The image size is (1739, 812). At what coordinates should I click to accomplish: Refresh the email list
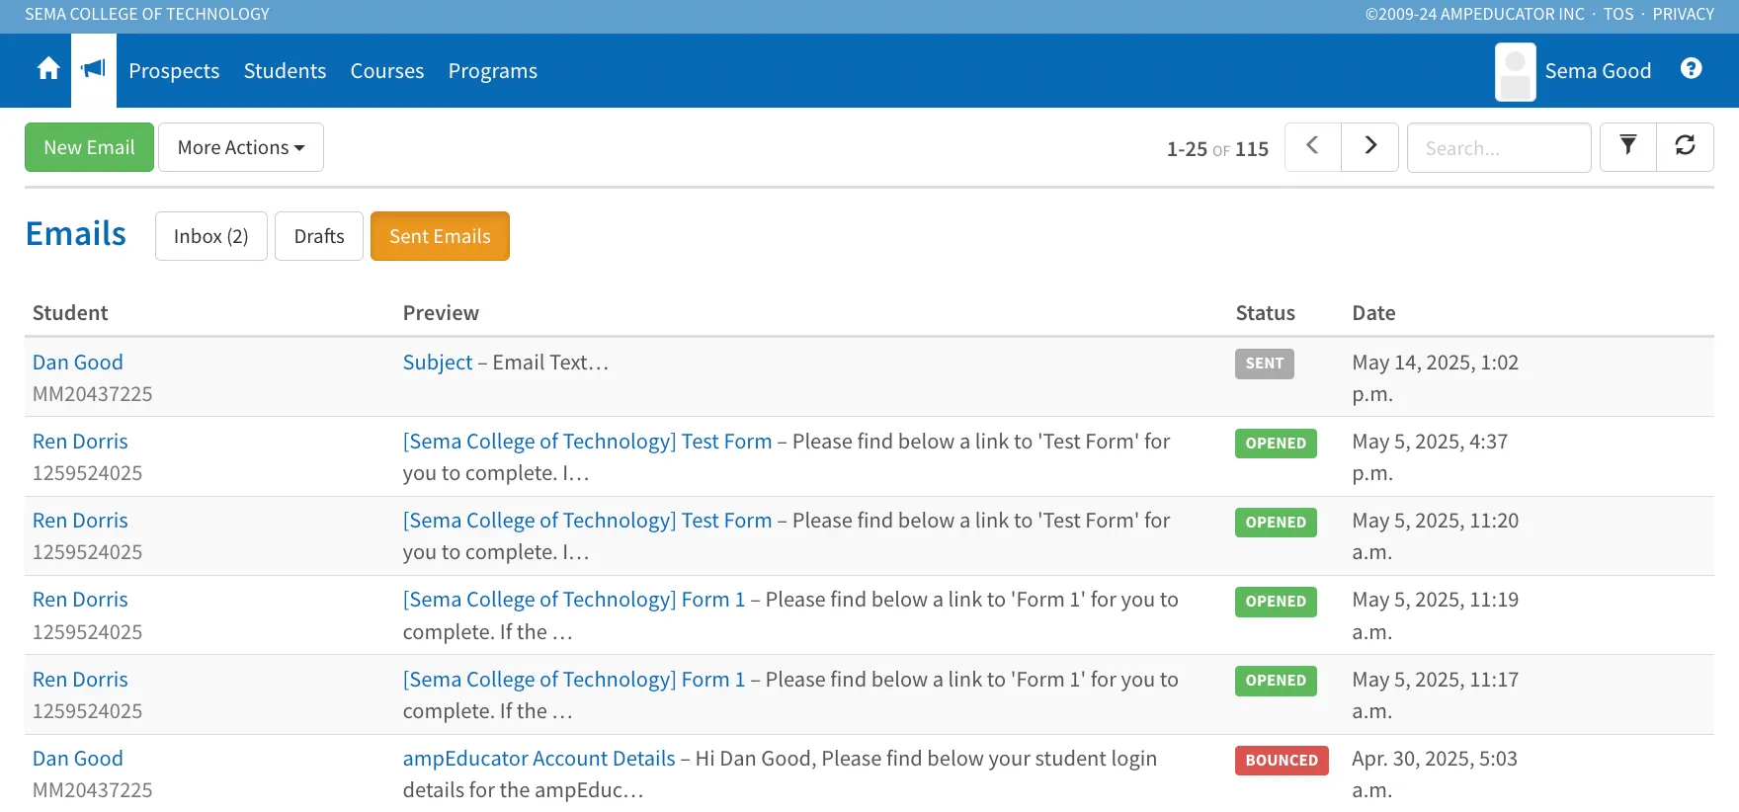click(1685, 146)
